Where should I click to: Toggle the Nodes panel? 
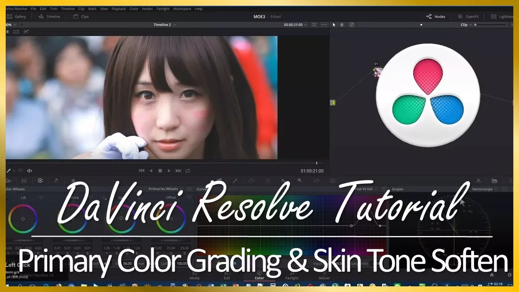click(436, 17)
